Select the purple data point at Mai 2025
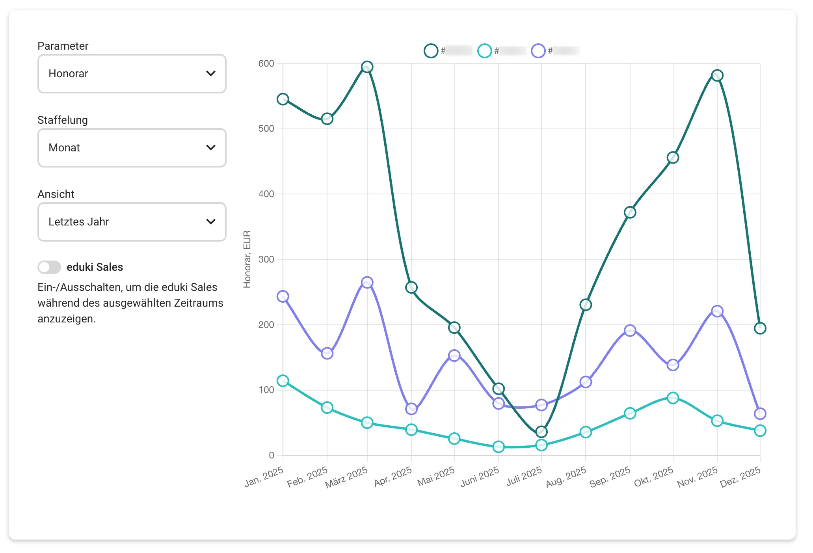This screenshot has height=553, width=813. click(x=454, y=356)
